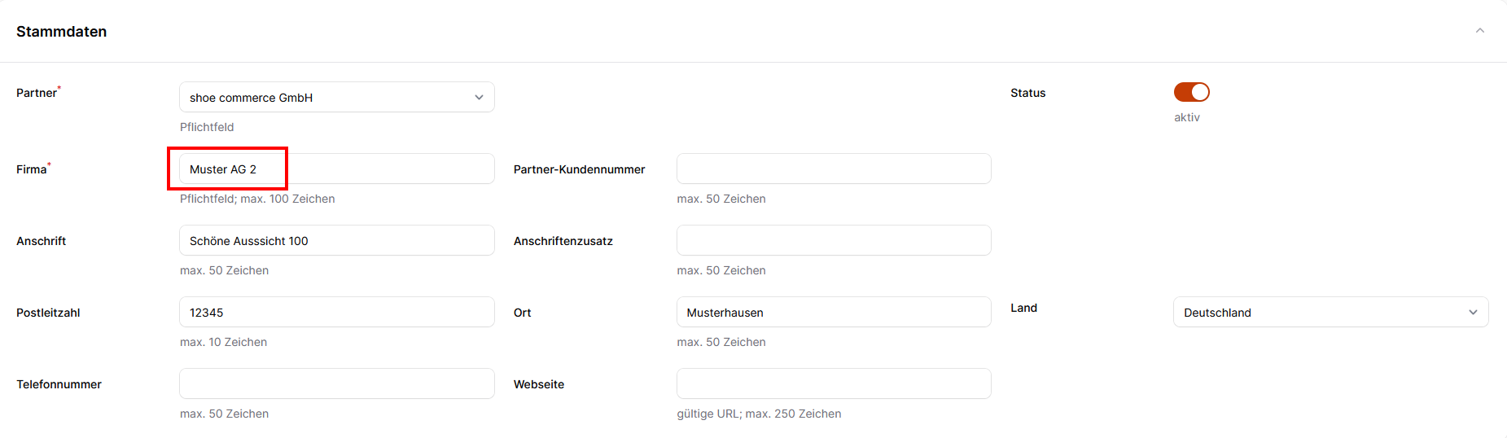Focus the empty Telefonnummer input
This screenshot has width=1507, height=438.
coord(336,384)
